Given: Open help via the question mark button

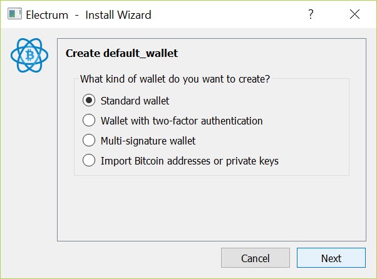Looking at the screenshot, I should click(311, 14).
